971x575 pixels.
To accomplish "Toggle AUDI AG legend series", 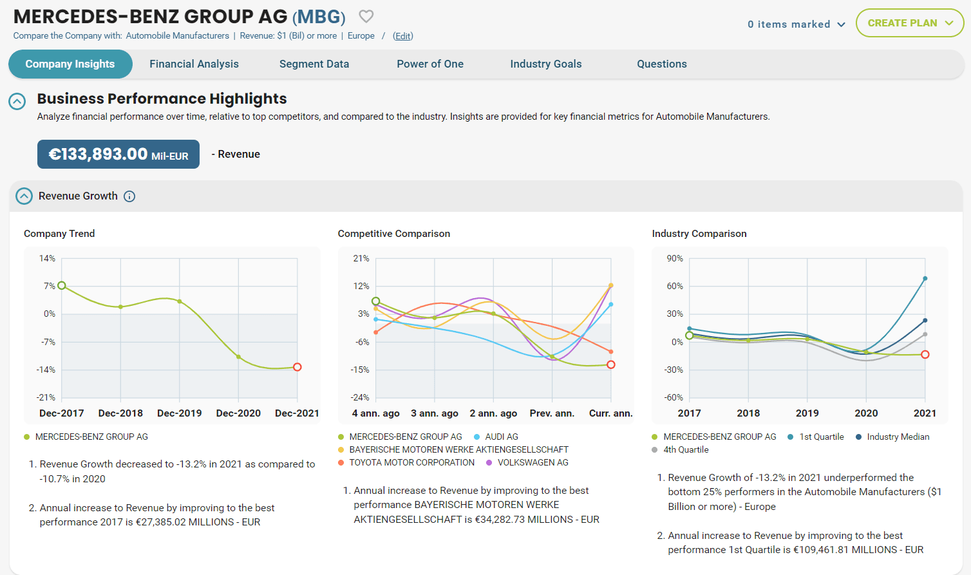I will tap(501, 437).
